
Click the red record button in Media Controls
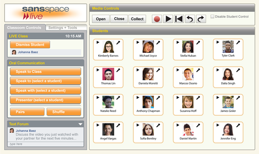157,19
